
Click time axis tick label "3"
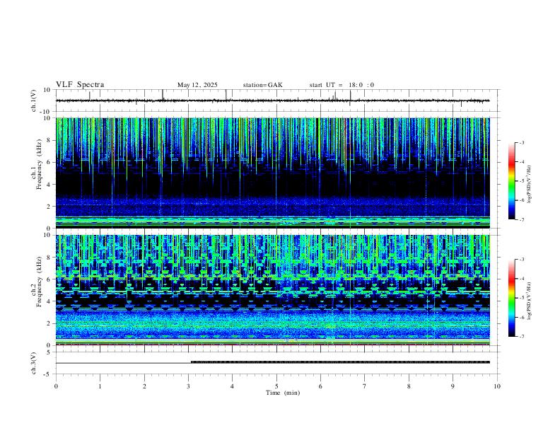tap(188, 386)
